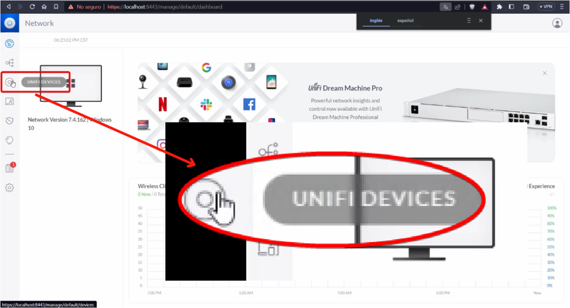The width and height of the screenshot is (570, 308).
Task: Click the Google logo in banner
Action: click(206, 68)
